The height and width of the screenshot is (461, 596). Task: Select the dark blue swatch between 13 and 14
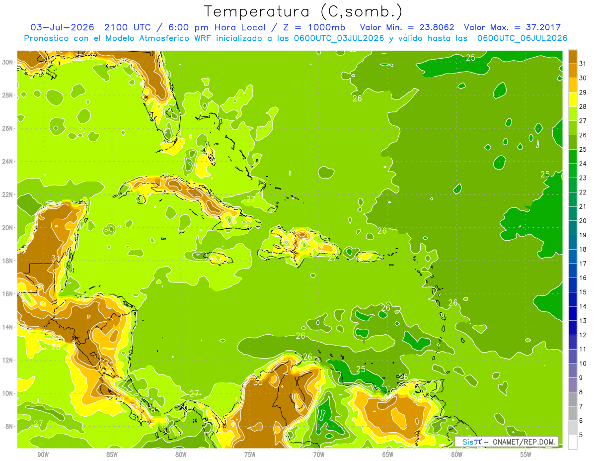pos(573,313)
